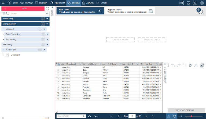Open the Hire Date column dropdown
The image size is (206, 119).
point(157,64)
